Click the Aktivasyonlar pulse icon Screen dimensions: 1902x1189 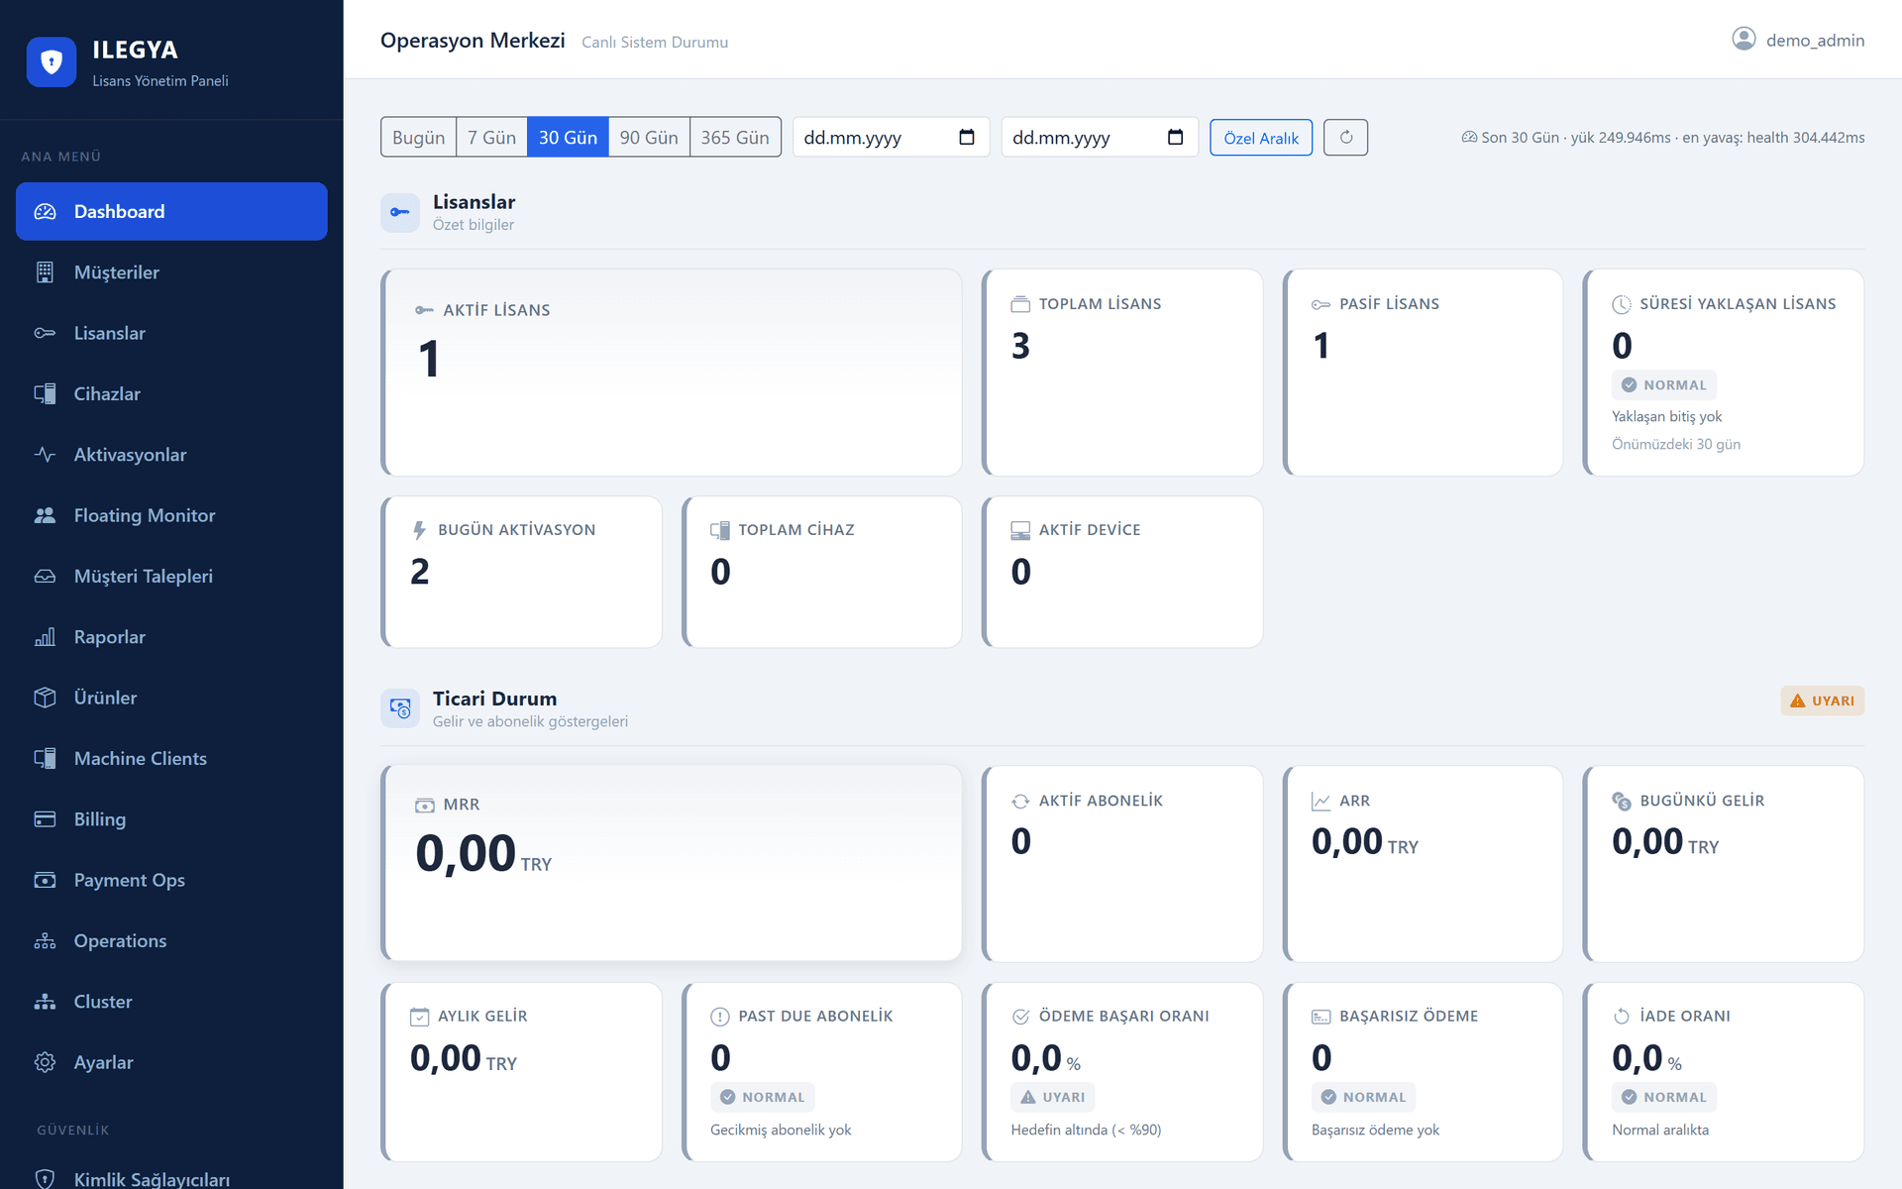46,455
